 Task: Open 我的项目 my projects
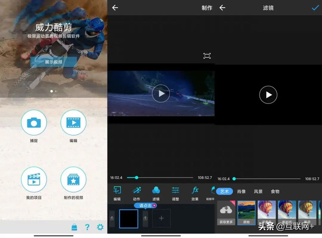point(34,180)
